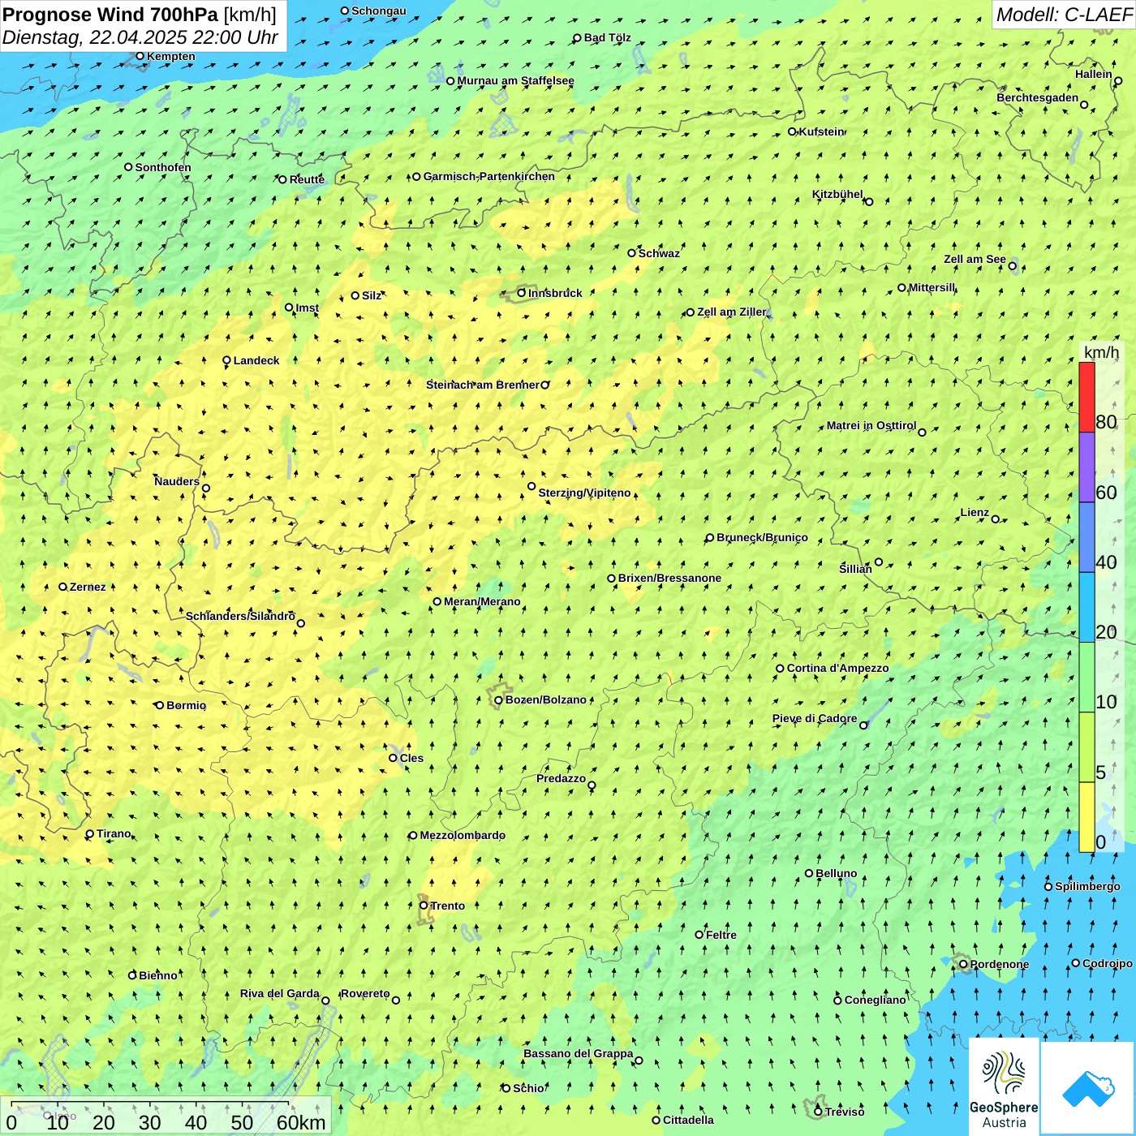The height and width of the screenshot is (1136, 1136).
Task: Click the Innsbruck city marker
Action: [x=522, y=293]
